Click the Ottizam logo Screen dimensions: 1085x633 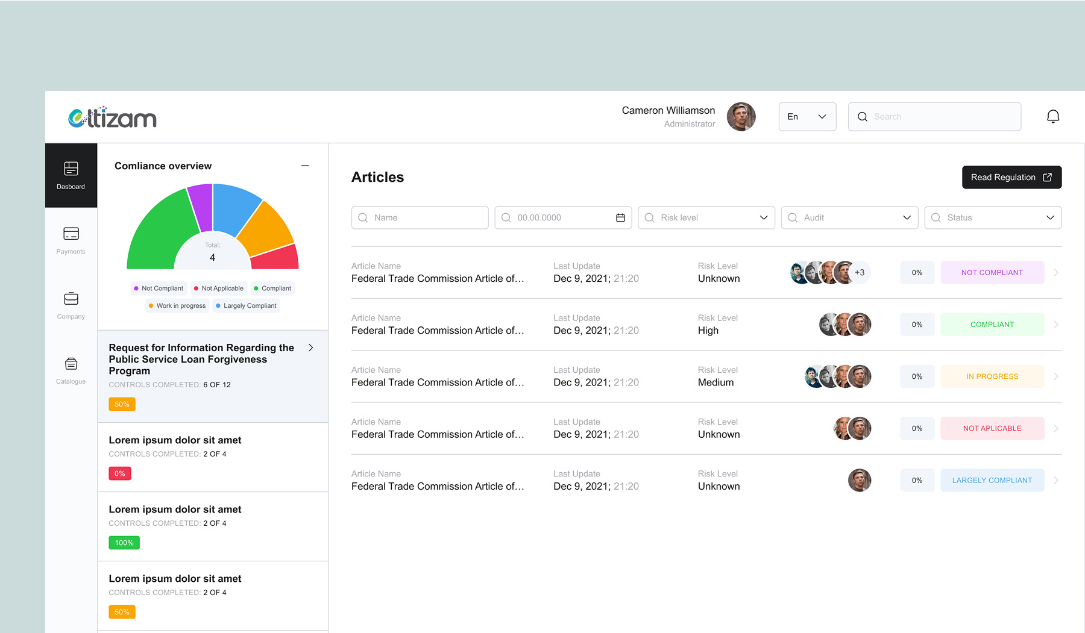click(112, 117)
